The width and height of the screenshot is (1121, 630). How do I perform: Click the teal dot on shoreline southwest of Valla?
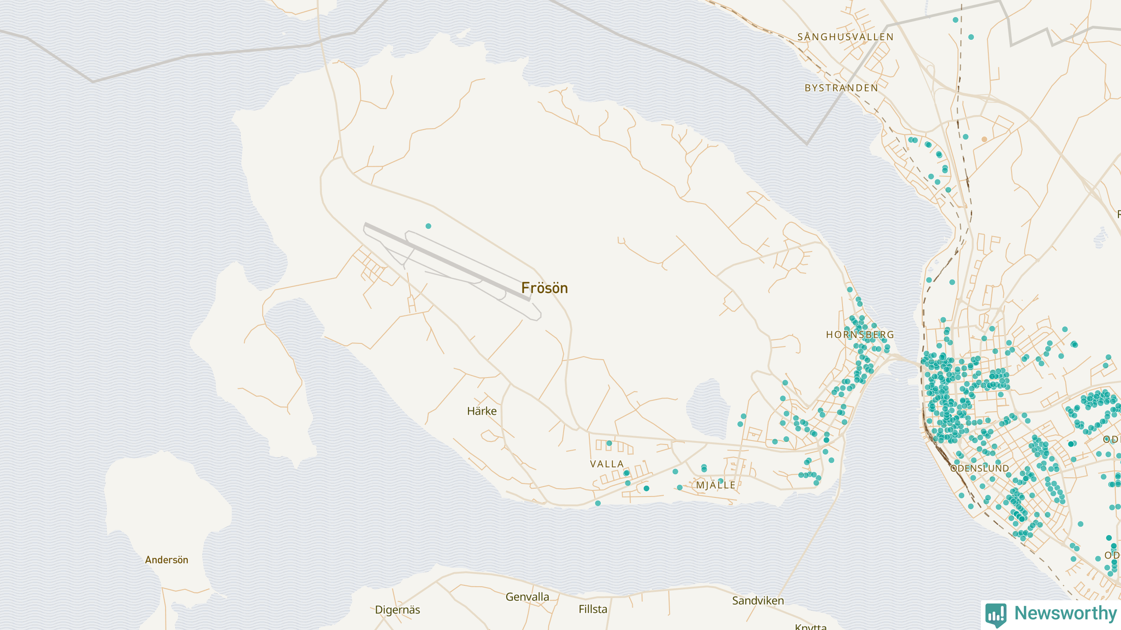(598, 503)
